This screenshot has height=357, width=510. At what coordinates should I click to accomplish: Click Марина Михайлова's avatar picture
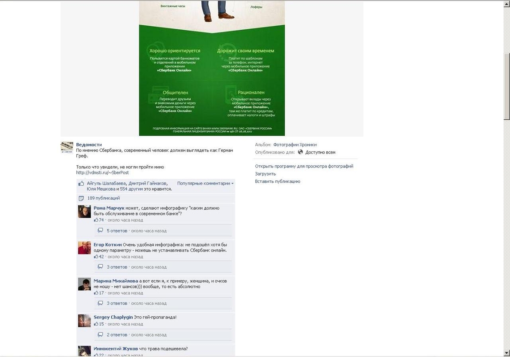[84, 284]
